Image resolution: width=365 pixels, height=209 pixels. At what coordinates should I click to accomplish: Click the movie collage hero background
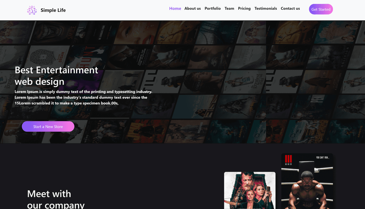coord(237,84)
